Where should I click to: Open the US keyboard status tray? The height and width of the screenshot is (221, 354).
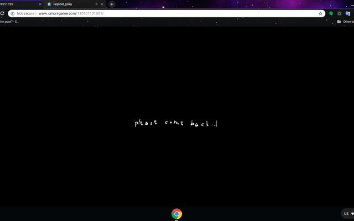point(348,214)
